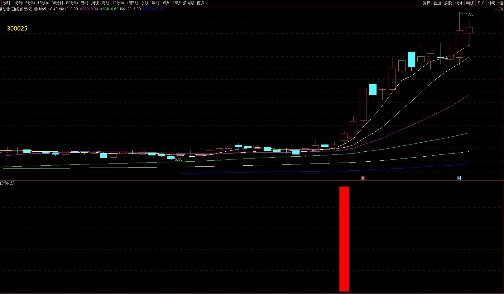The image size is (504, 294).
Task: Open the 画线 drawing tools
Action: pyautogui.click(x=470, y=3)
